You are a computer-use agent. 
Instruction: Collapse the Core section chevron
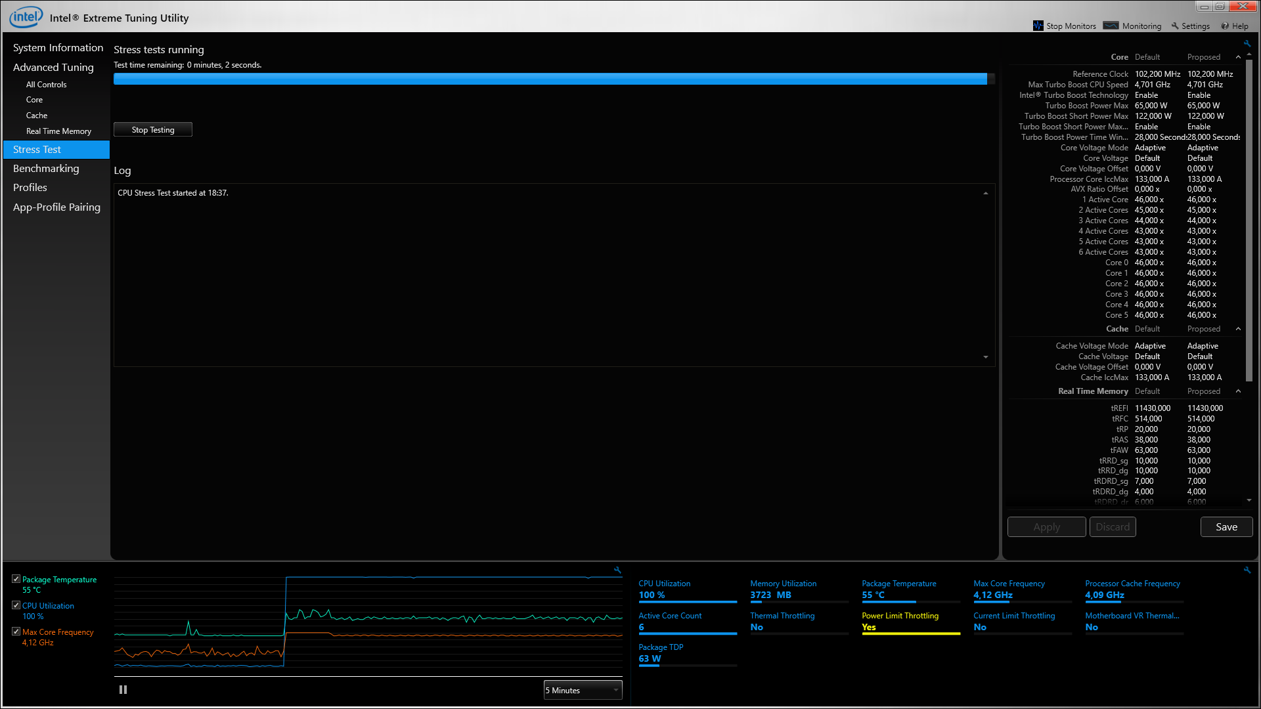point(1238,57)
